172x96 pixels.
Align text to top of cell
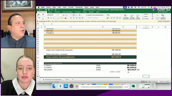[71, 15]
